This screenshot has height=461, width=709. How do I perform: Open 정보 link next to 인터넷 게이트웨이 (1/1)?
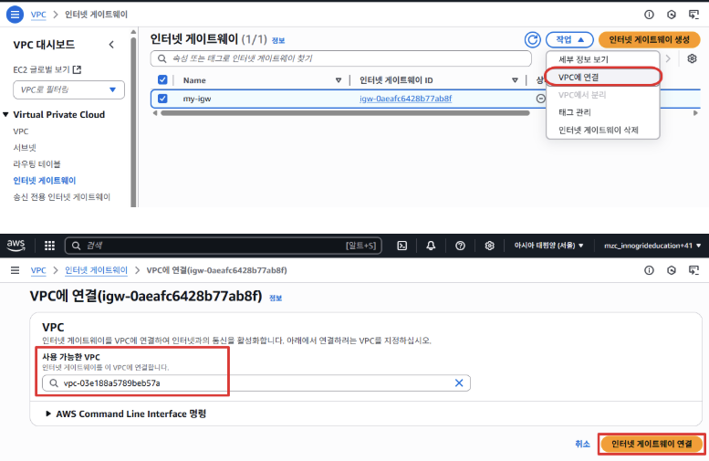coord(278,41)
